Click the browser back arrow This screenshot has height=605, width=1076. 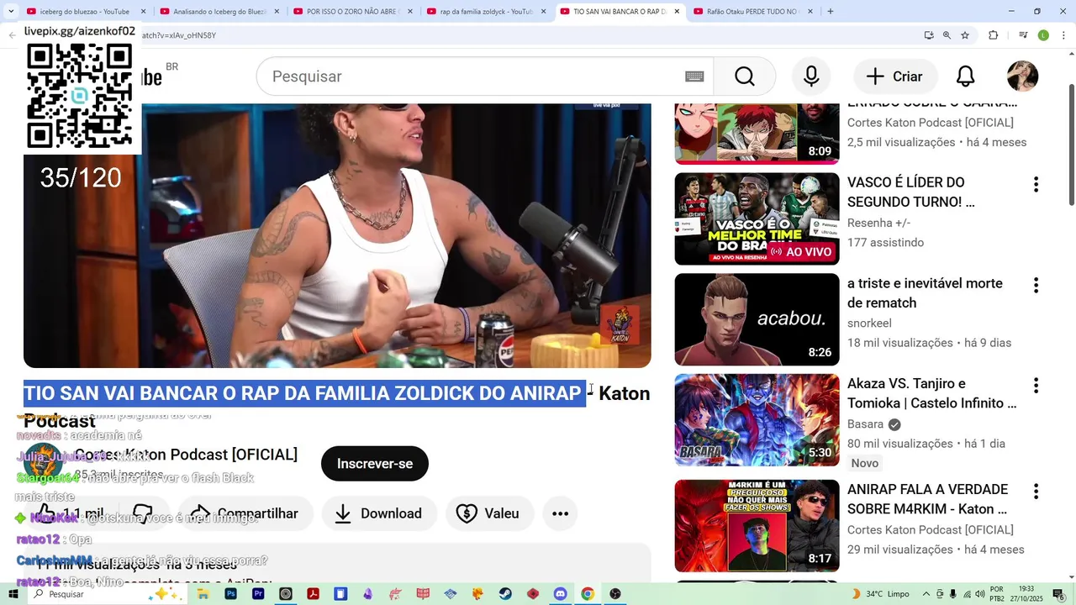(x=12, y=35)
